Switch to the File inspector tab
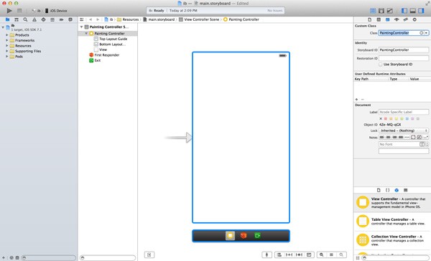The width and height of the screenshot is (431, 261). [x=370, y=20]
